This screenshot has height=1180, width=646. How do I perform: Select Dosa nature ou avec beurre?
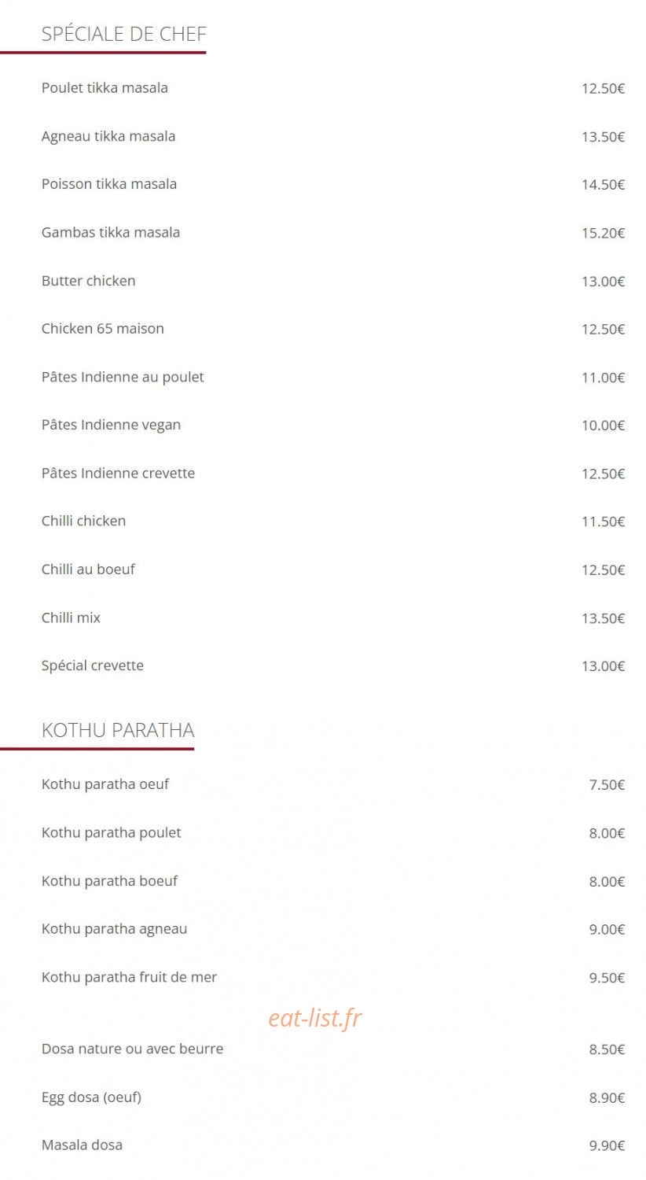pos(132,1049)
